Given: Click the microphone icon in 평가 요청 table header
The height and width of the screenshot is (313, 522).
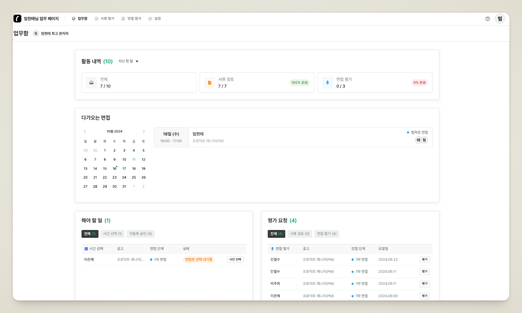Looking at the screenshot, I should [x=272, y=249].
